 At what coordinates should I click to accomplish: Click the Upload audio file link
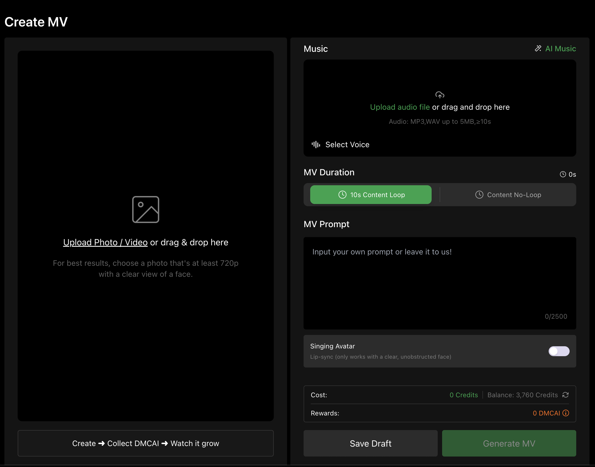pyautogui.click(x=400, y=107)
